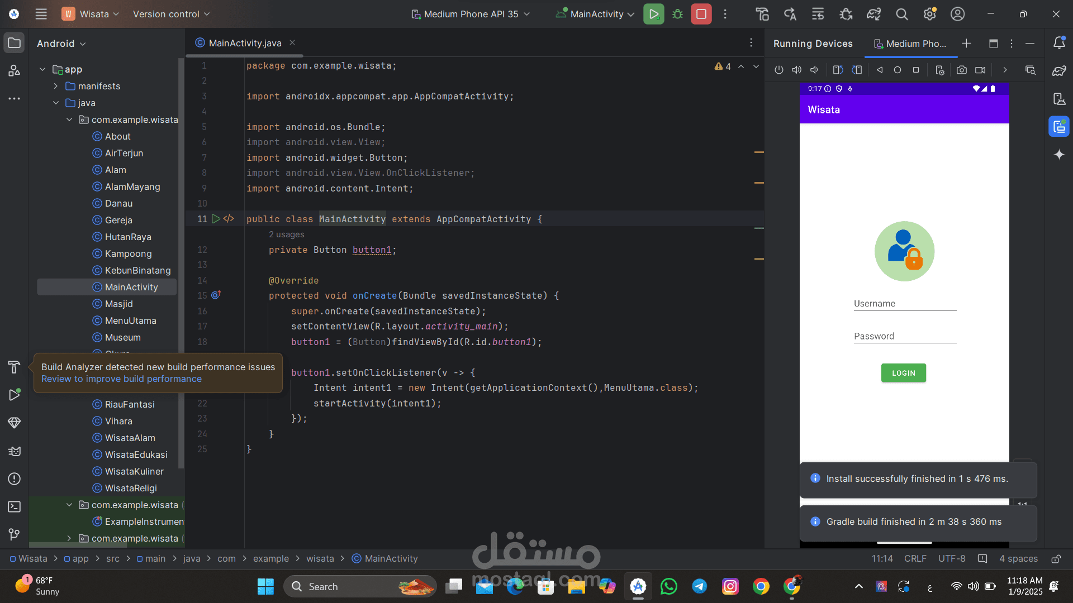
Task: Attach debugger to Android process
Action: coord(846,14)
